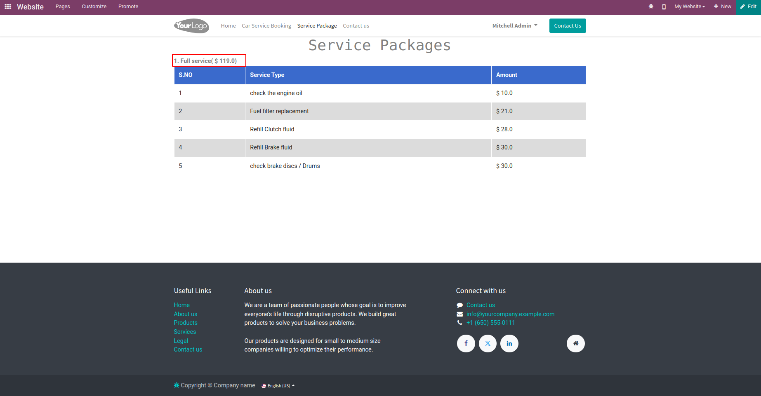Click 'Fuel filter replacement' row text
This screenshot has height=396, width=761.
click(x=279, y=111)
